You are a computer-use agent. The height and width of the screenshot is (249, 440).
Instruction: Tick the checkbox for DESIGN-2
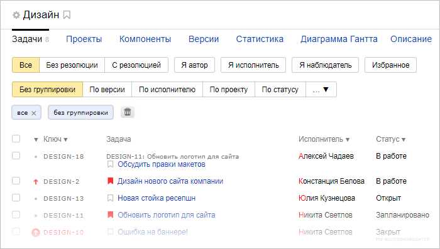(x=16, y=181)
